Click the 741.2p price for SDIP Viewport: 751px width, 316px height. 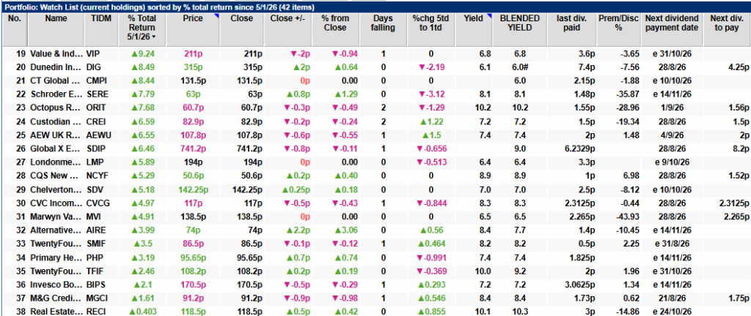tap(194, 148)
